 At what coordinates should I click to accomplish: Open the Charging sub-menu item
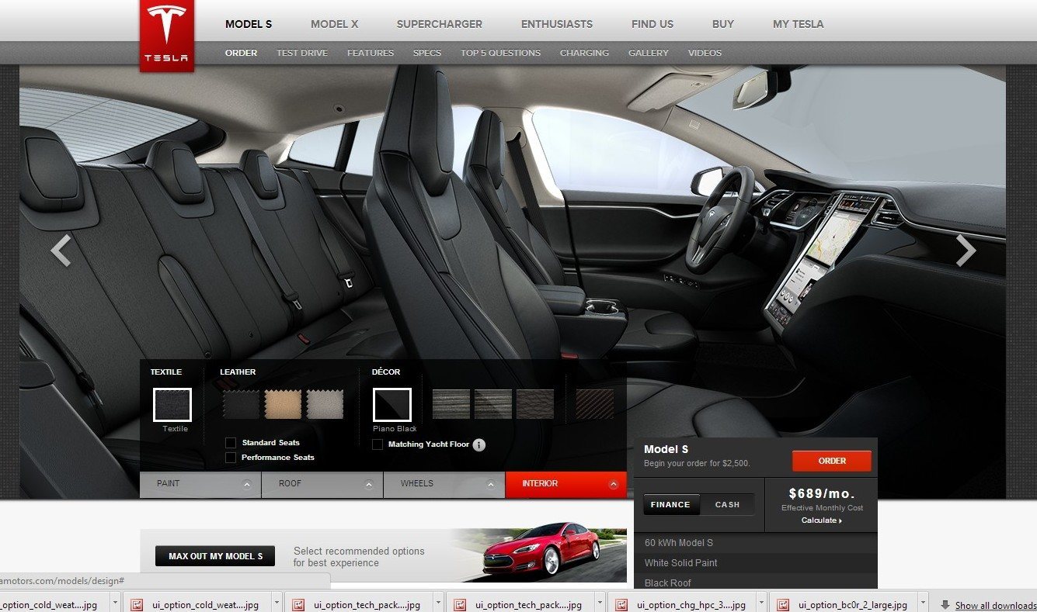[584, 53]
